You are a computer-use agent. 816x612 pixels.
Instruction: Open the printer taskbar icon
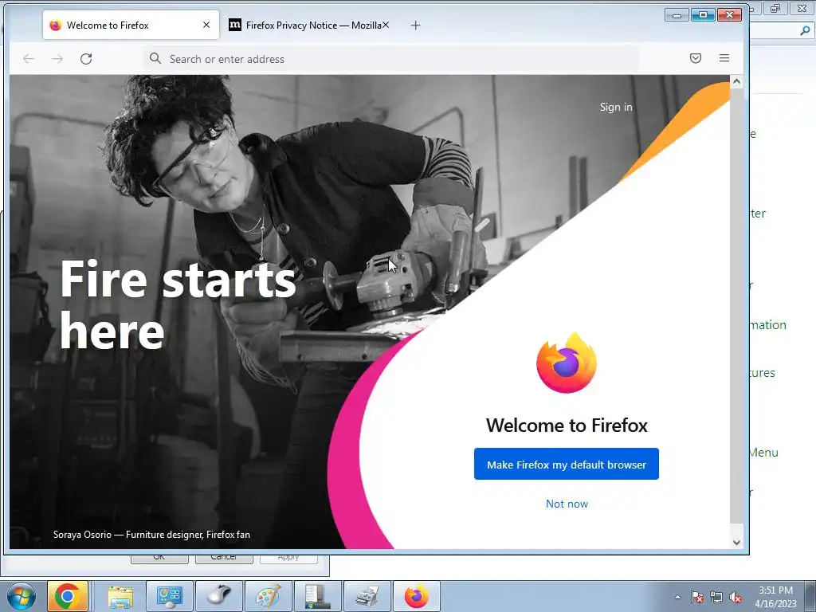[x=367, y=596]
